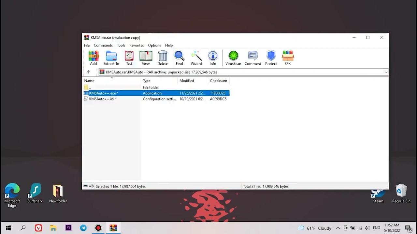The height and width of the screenshot is (234, 417).
Task: Click WinRAR taskbar icon
Action: (x=113, y=228)
